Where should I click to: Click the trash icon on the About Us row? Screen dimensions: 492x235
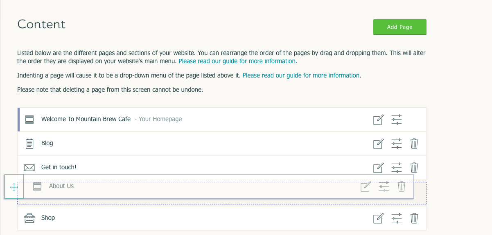[402, 186]
